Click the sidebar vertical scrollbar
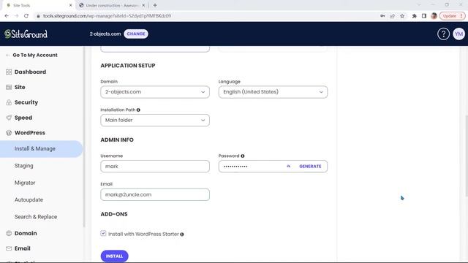The width and height of the screenshot is (468, 263). (x=84, y=137)
